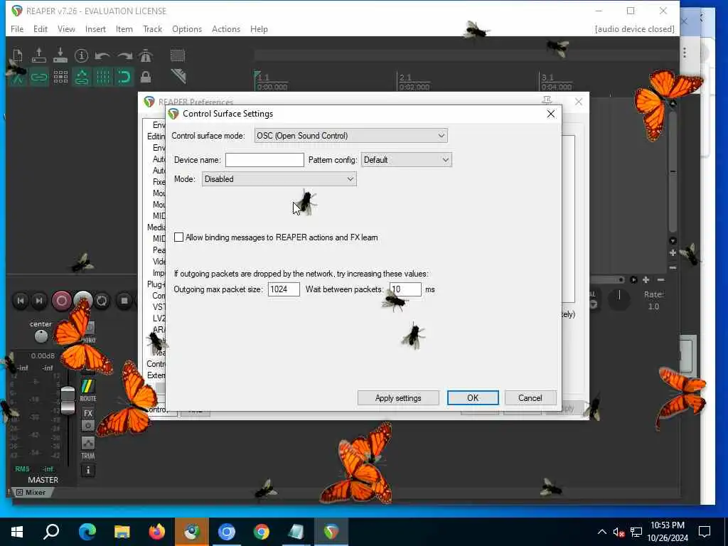Image resolution: width=728 pixels, height=546 pixels.
Task: Open the master FX chain button
Action: coord(87,413)
